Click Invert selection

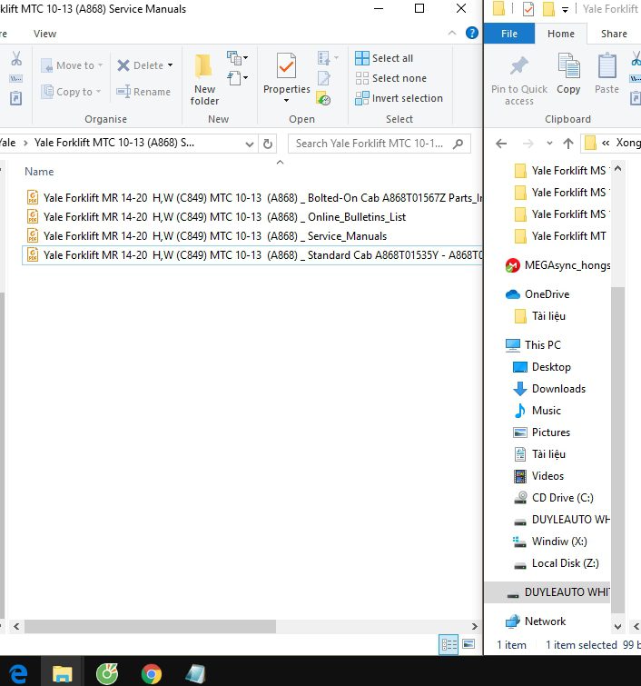(x=399, y=98)
